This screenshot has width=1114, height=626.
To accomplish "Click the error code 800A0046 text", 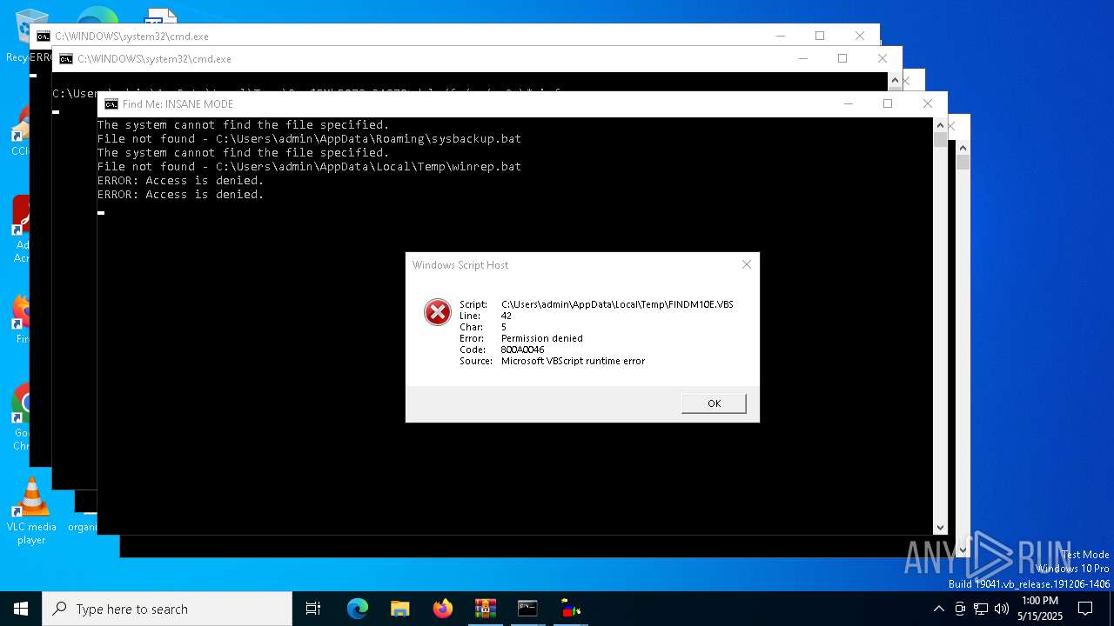I will [522, 350].
